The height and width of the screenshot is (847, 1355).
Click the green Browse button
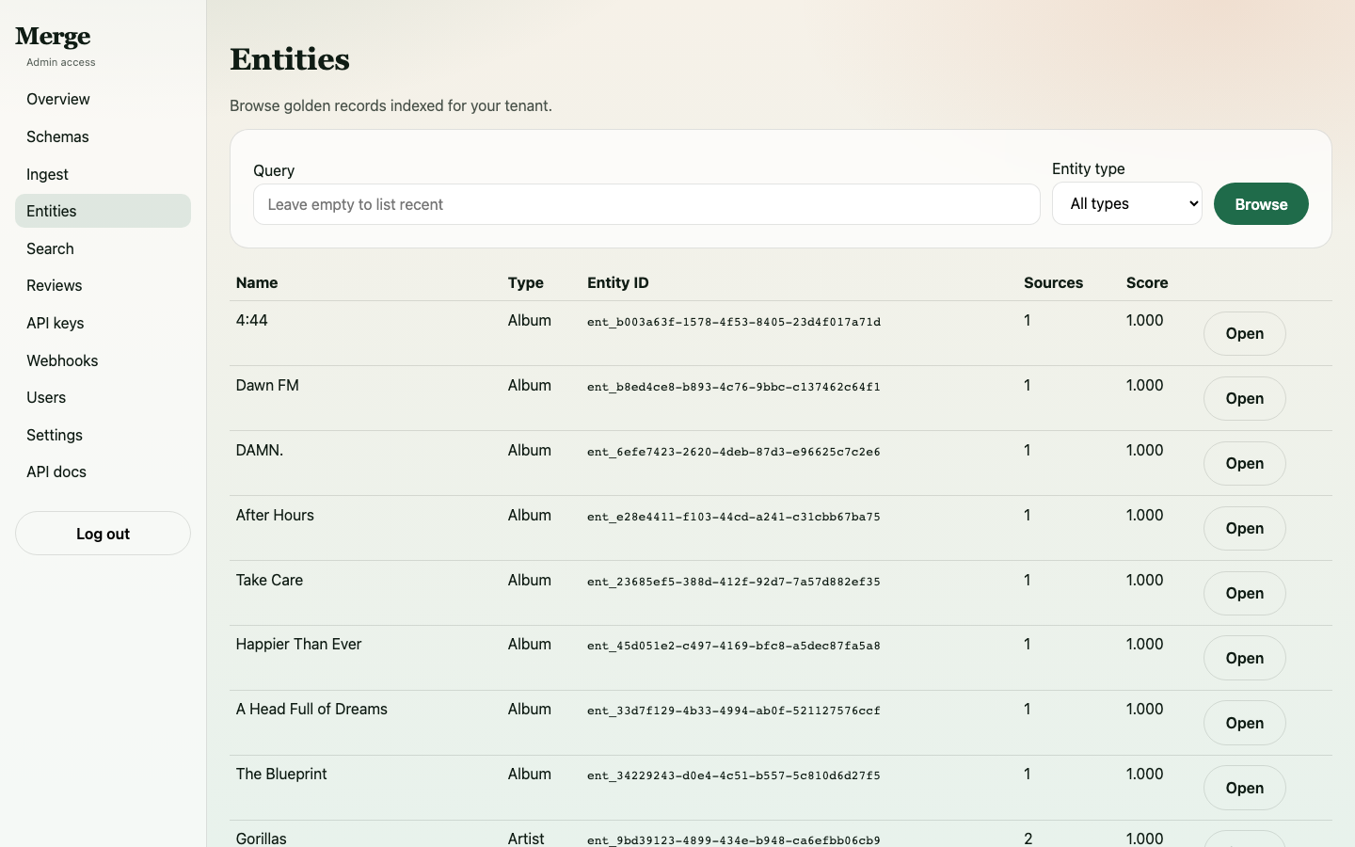coord(1261,204)
